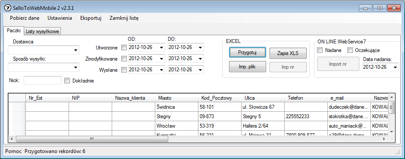
Task: Click the NIP column header
Action: pos(90,98)
